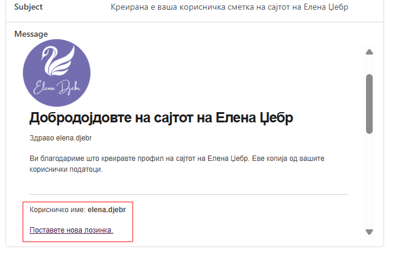Click the scrollbar up arrow
This screenshot has width=398, height=261.
pos(370,52)
